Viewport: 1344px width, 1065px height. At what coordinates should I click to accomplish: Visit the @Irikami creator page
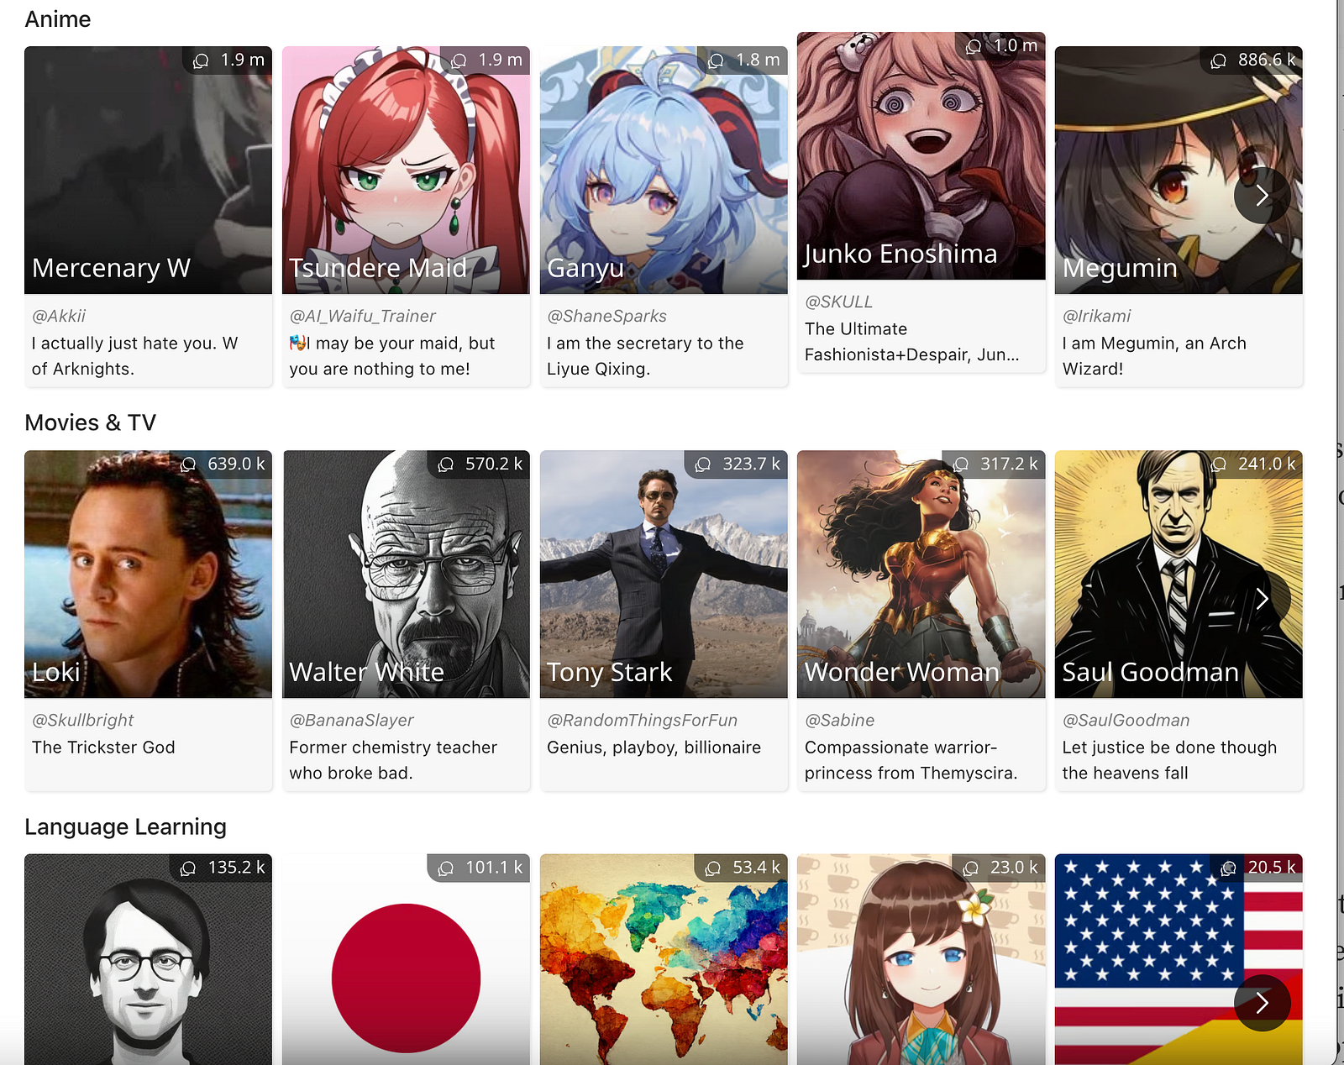pyautogui.click(x=1096, y=316)
